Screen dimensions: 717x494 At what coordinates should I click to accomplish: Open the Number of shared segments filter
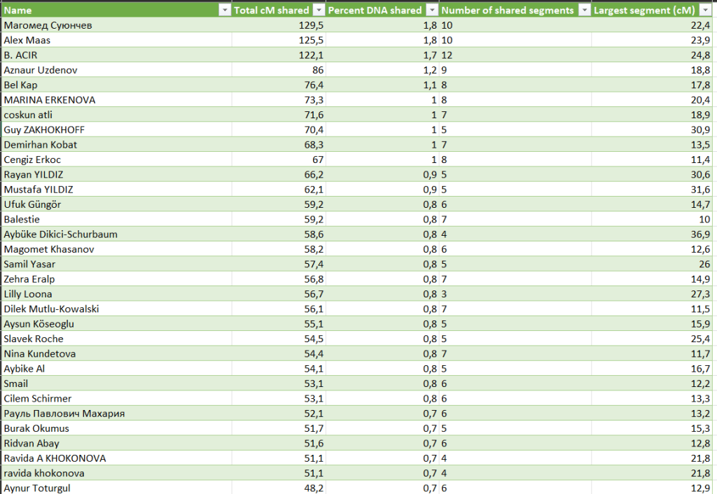click(583, 10)
